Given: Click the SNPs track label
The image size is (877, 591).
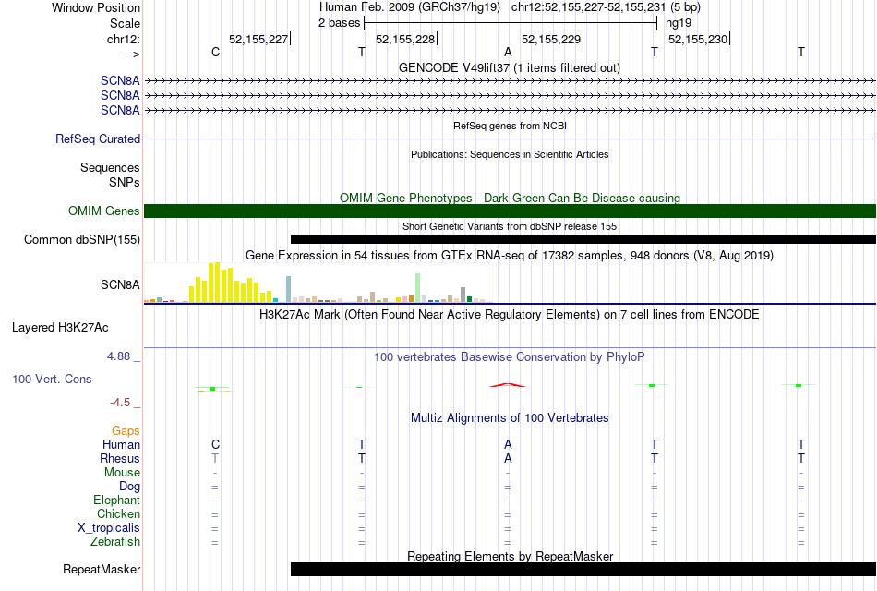Looking at the screenshot, I should pyautogui.click(x=125, y=183).
